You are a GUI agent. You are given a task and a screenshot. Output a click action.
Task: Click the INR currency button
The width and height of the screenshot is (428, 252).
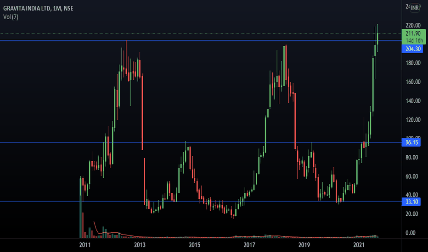415,8
